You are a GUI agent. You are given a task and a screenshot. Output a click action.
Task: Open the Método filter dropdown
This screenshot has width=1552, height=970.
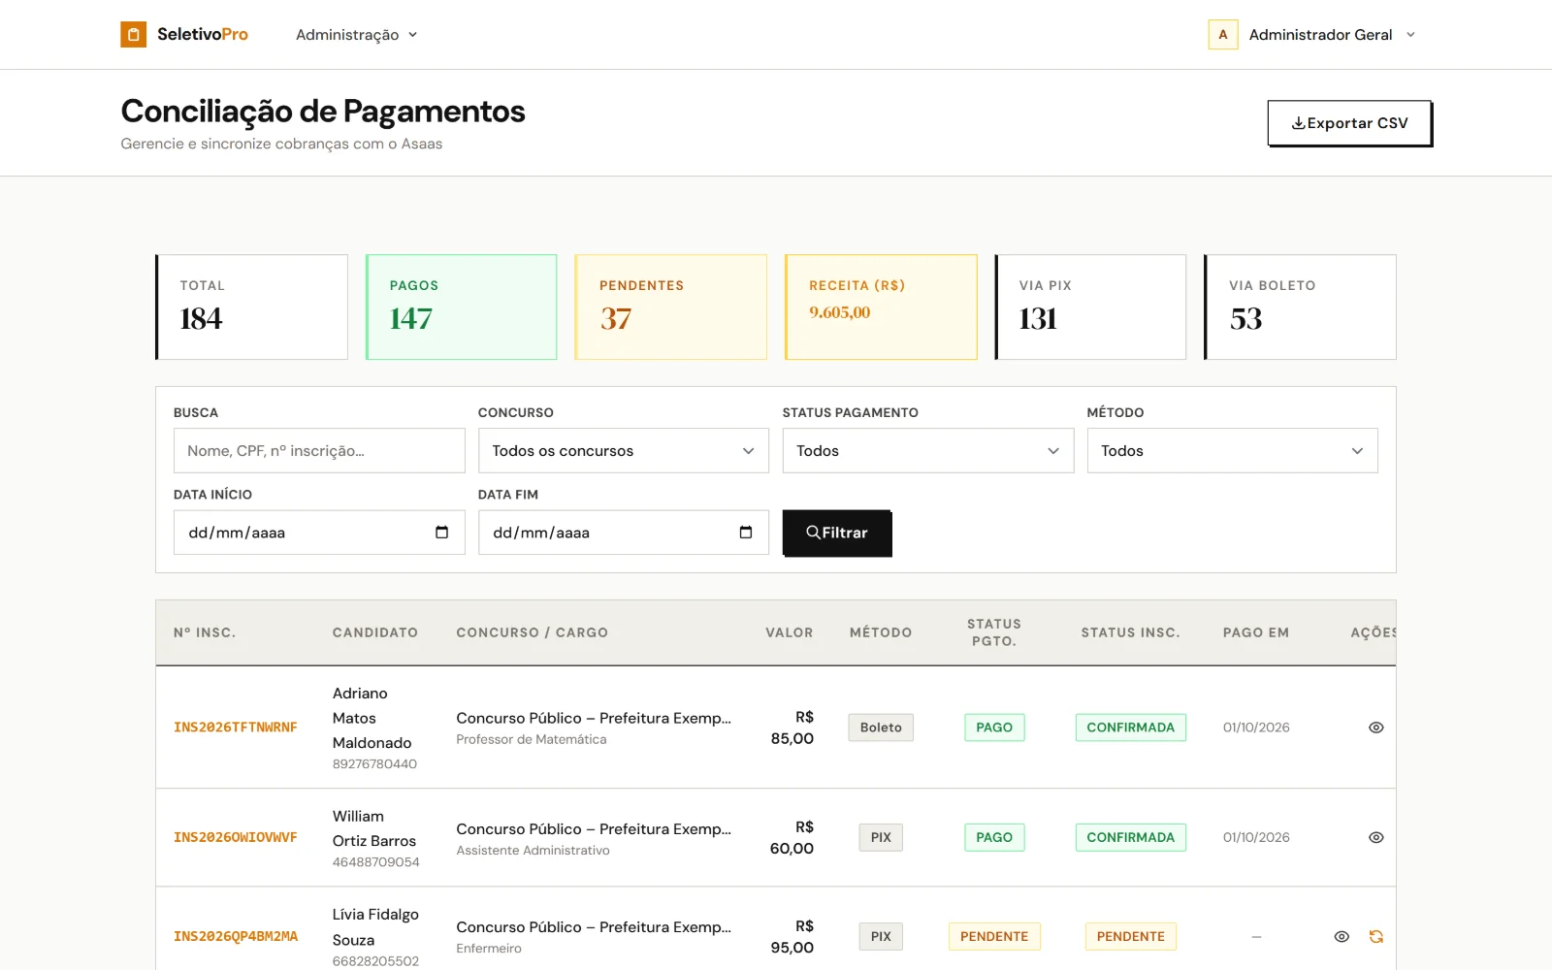pyautogui.click(x=1232, y=451)
